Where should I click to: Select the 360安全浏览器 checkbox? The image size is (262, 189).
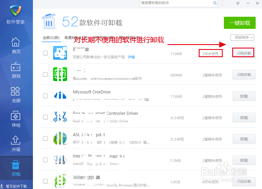pyautogui.click(x=45, y=181)
